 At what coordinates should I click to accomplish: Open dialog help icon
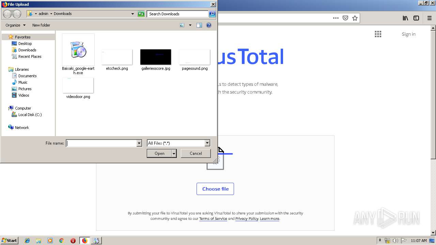(x=209, y=25)
